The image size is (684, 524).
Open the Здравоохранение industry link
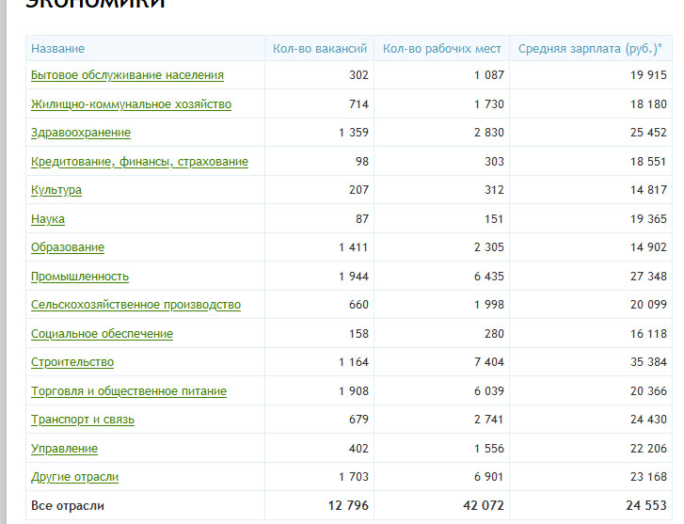point(81,133)
